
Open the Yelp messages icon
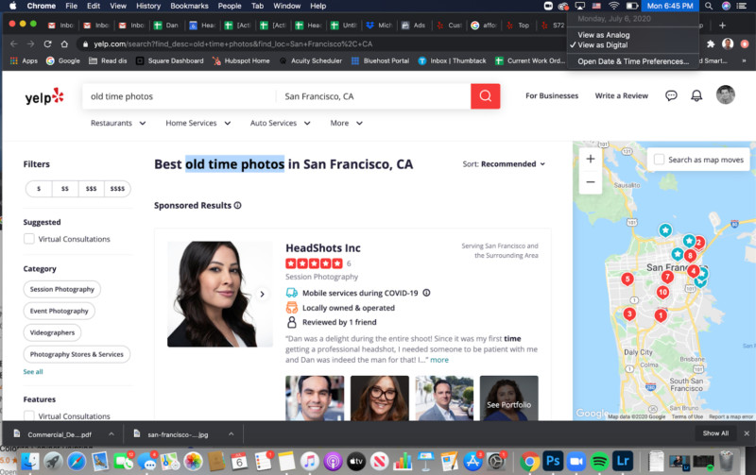point(671,95)
